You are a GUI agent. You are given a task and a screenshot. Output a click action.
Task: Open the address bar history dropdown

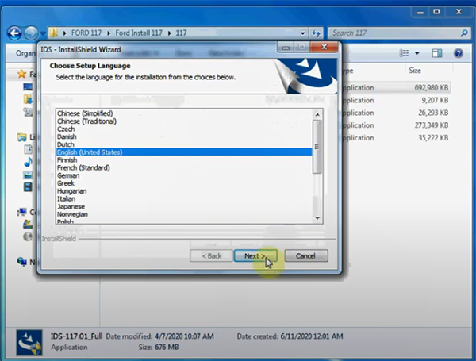click(x=303, y=33)
